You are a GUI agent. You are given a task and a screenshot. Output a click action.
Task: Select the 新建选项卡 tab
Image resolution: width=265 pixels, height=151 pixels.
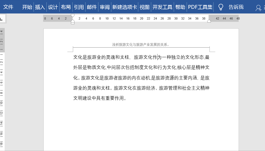pyautogui.click(x=125, y=7)
